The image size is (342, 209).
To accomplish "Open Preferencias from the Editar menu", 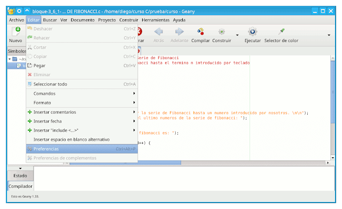I will [82, 149].
